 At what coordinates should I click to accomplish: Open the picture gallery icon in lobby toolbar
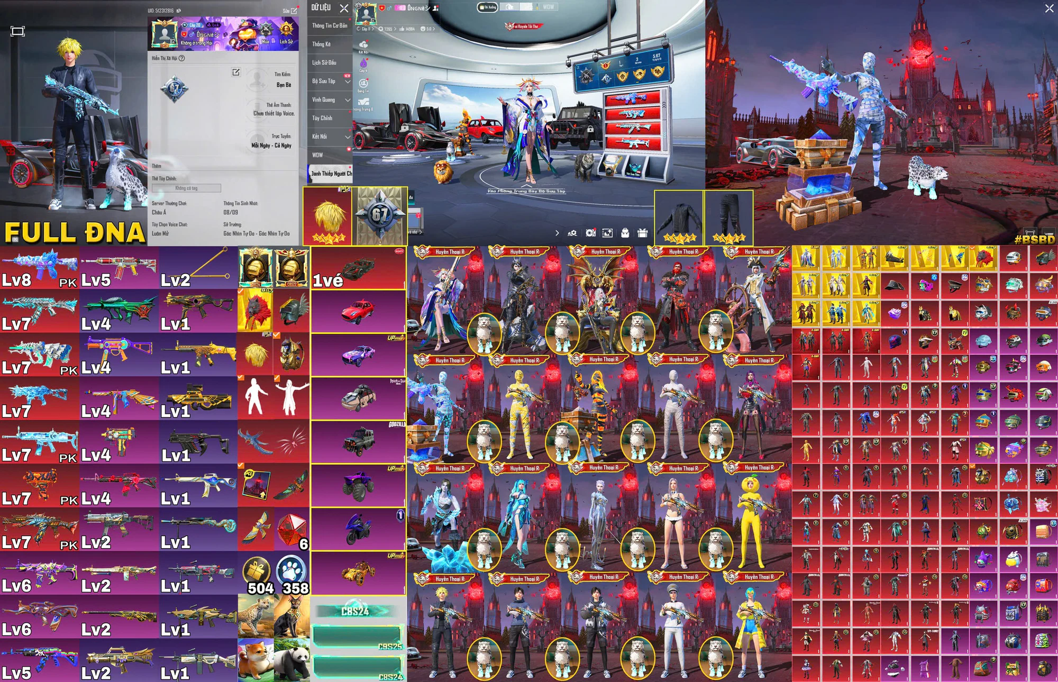pos(607,233)
